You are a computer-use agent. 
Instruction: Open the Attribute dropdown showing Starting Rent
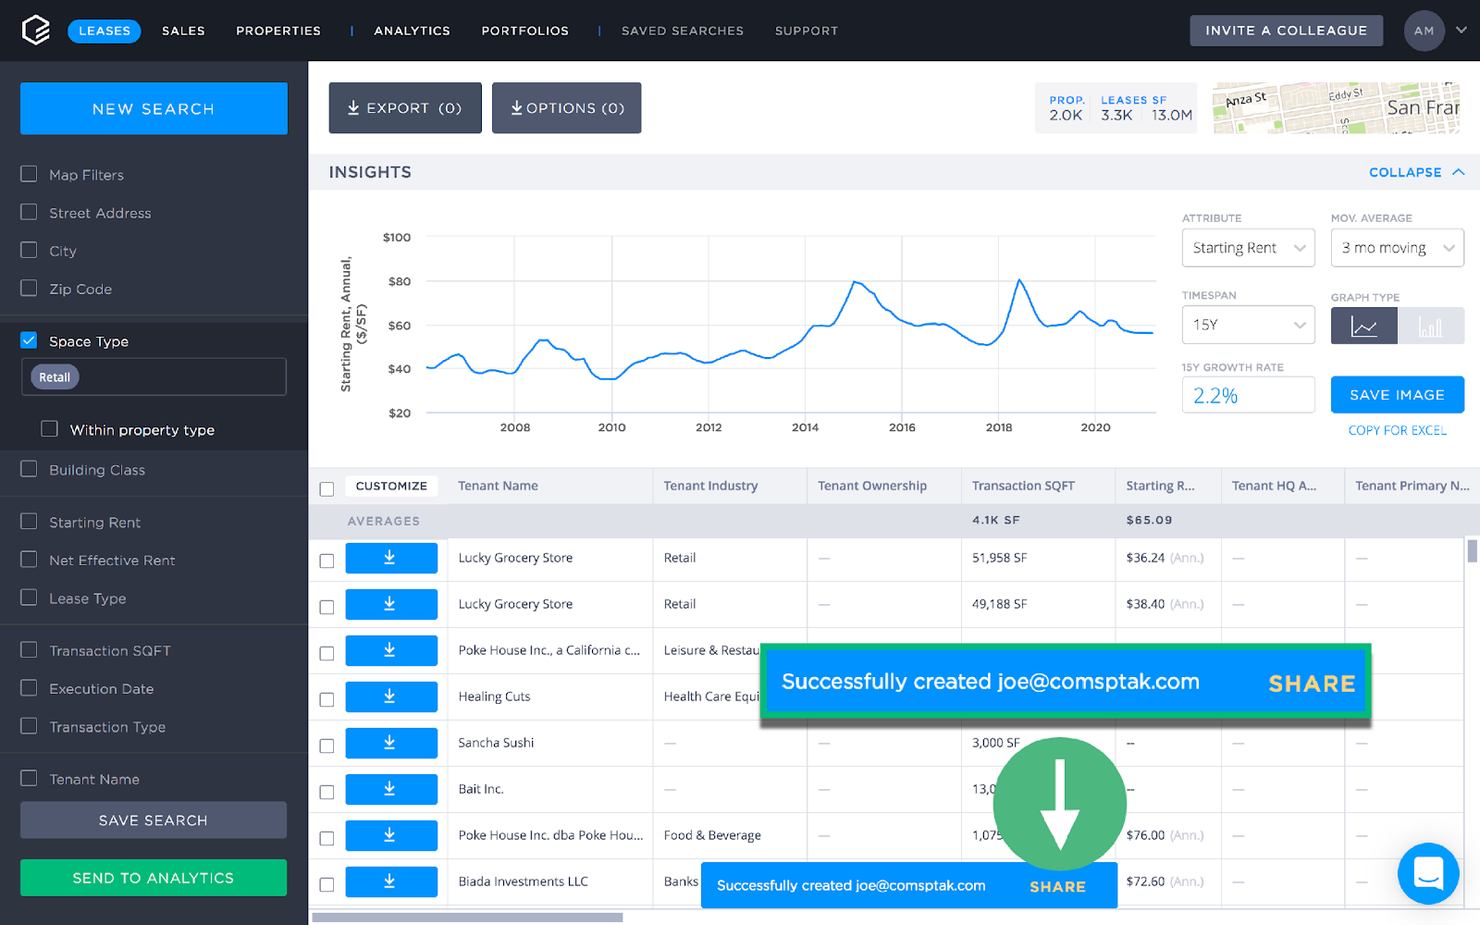click(x=1248, y=247)
